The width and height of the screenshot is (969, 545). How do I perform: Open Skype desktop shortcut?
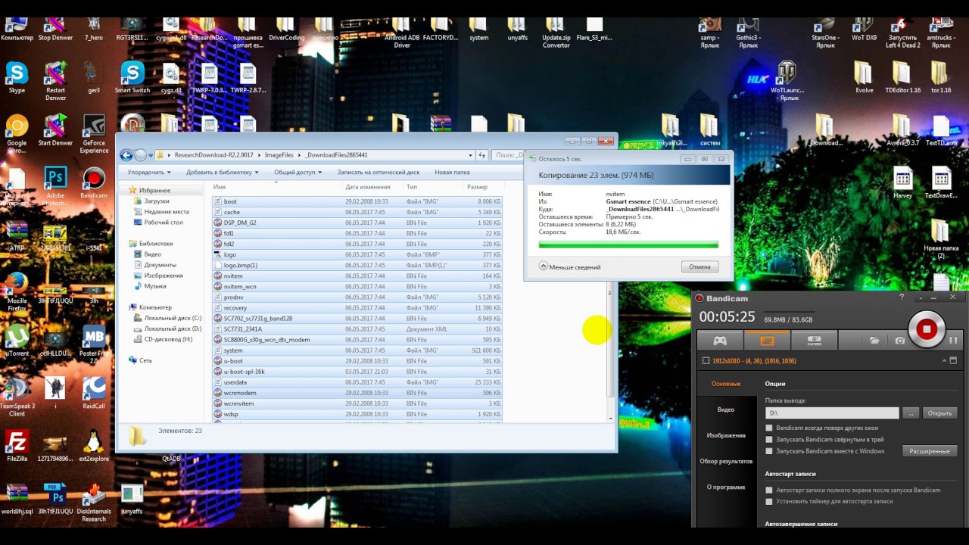pyautogui.click(x=17, y=78)
